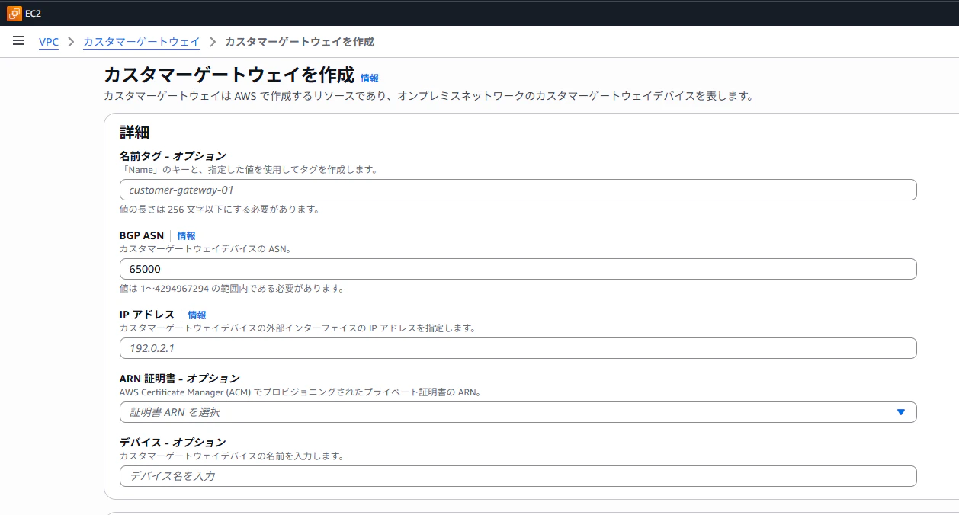Click the BGP ASN field showing 65000
Screen dimensions: 959x515
(518, 269)
